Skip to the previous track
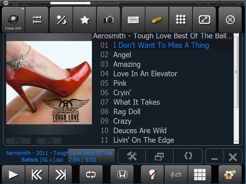Image resolution: width=246 pixels, height=184 pixels. [x=37, y=175]
